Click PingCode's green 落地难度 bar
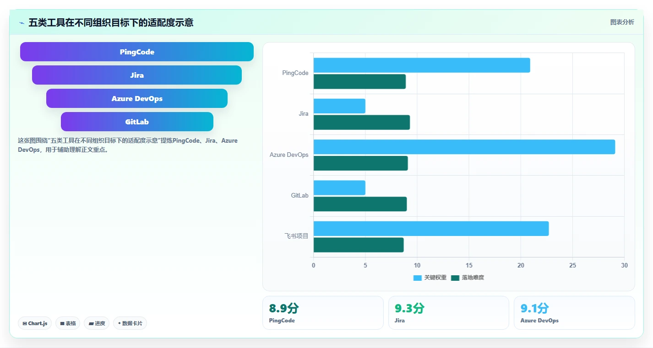Screen dimensions: 653x348 [359, 81]
